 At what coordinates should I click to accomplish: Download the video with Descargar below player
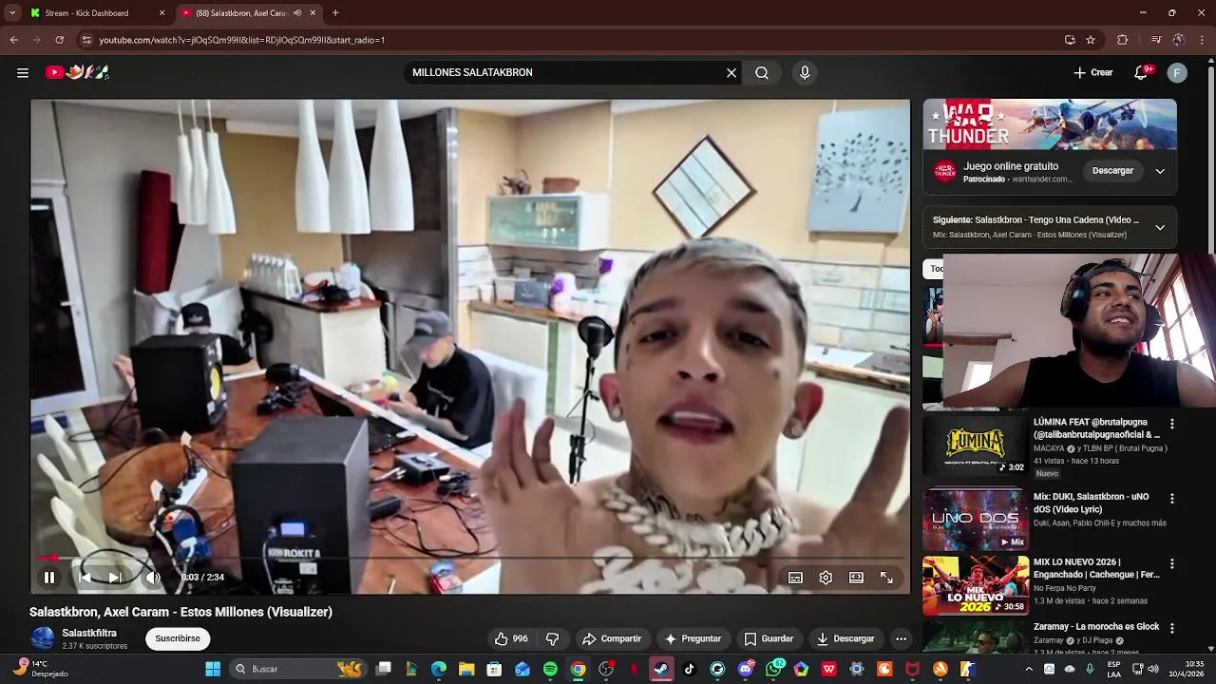point(845,638)
